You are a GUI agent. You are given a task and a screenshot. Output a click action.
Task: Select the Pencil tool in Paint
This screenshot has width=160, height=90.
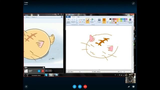click(80, 20)
